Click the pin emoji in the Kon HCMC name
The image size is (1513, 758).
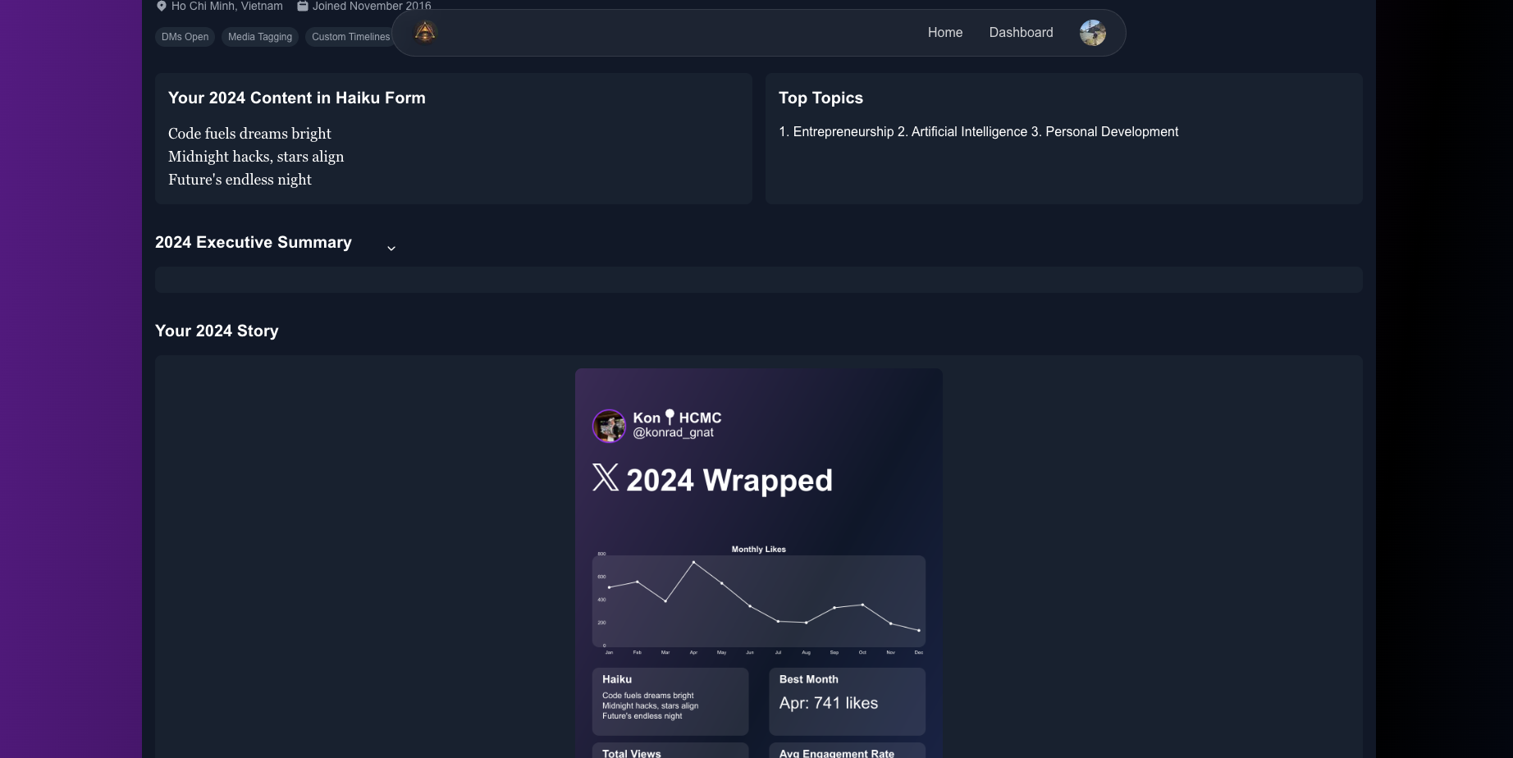point(670,417)
